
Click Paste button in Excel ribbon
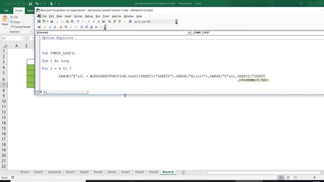click(x=5, y=21)
